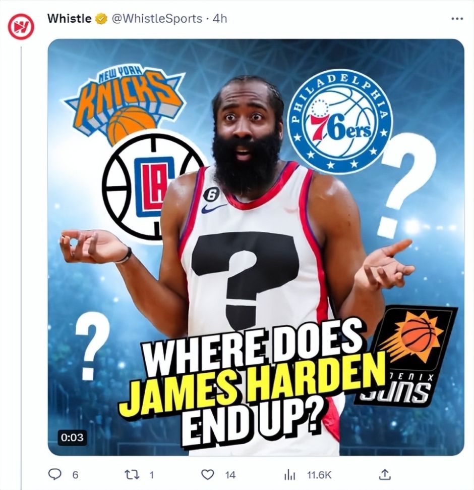Play the James Harden video thumbnail
The image size is (474, 490).
256,247
